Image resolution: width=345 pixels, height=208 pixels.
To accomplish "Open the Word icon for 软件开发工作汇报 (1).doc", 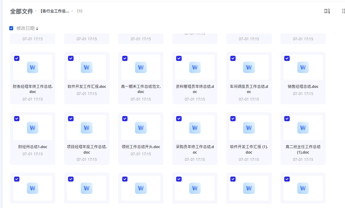I will click(249, 128).
